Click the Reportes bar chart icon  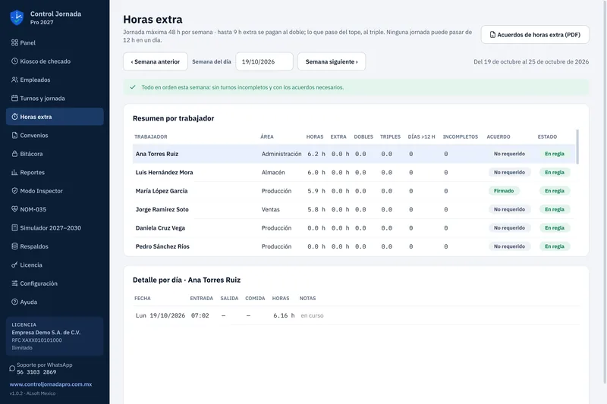click(x=14, y=172)
